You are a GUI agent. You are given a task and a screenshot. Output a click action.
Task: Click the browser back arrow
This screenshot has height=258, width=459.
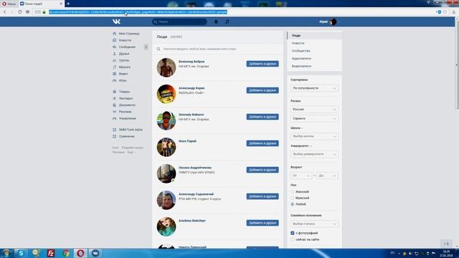(x=5, y=12)
